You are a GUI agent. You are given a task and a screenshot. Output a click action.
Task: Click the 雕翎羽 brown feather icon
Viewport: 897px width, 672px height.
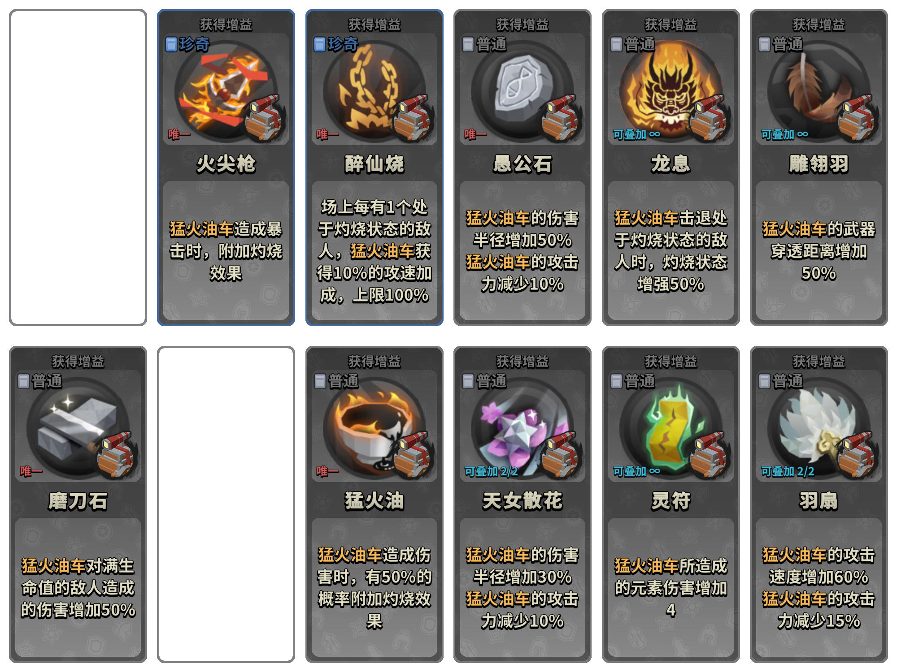click(x=819, y=91)
